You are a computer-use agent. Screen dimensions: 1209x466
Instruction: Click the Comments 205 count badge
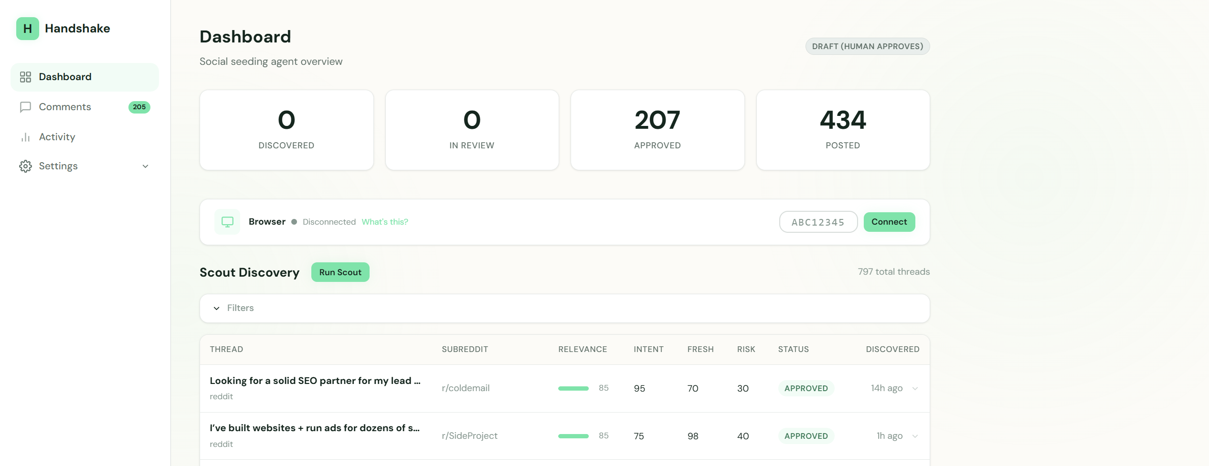point(139,107)
